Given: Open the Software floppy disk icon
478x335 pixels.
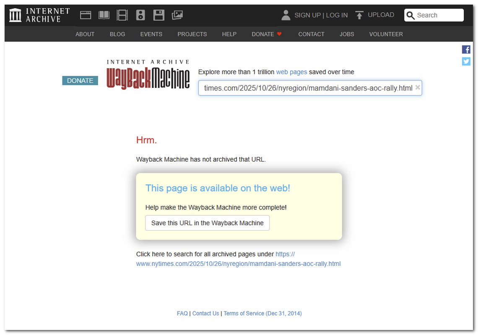Looking at the screenshot, I should (x=159, y=15).
